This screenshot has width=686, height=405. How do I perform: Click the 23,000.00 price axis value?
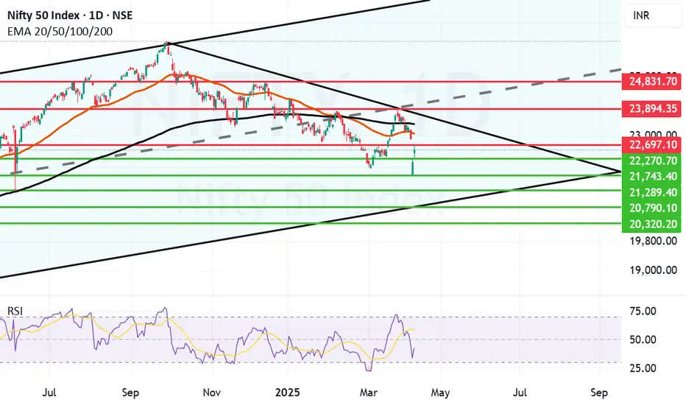(653, 134)
